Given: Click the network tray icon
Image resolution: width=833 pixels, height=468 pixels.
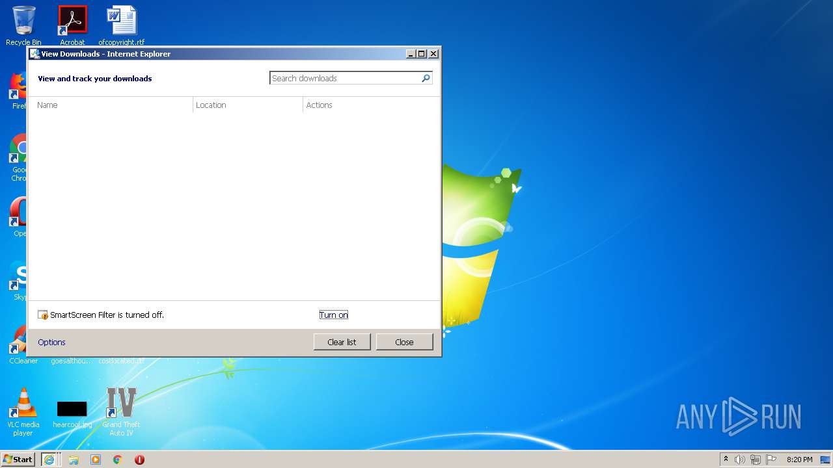Looking at the screenshot, I should [756, 460].
